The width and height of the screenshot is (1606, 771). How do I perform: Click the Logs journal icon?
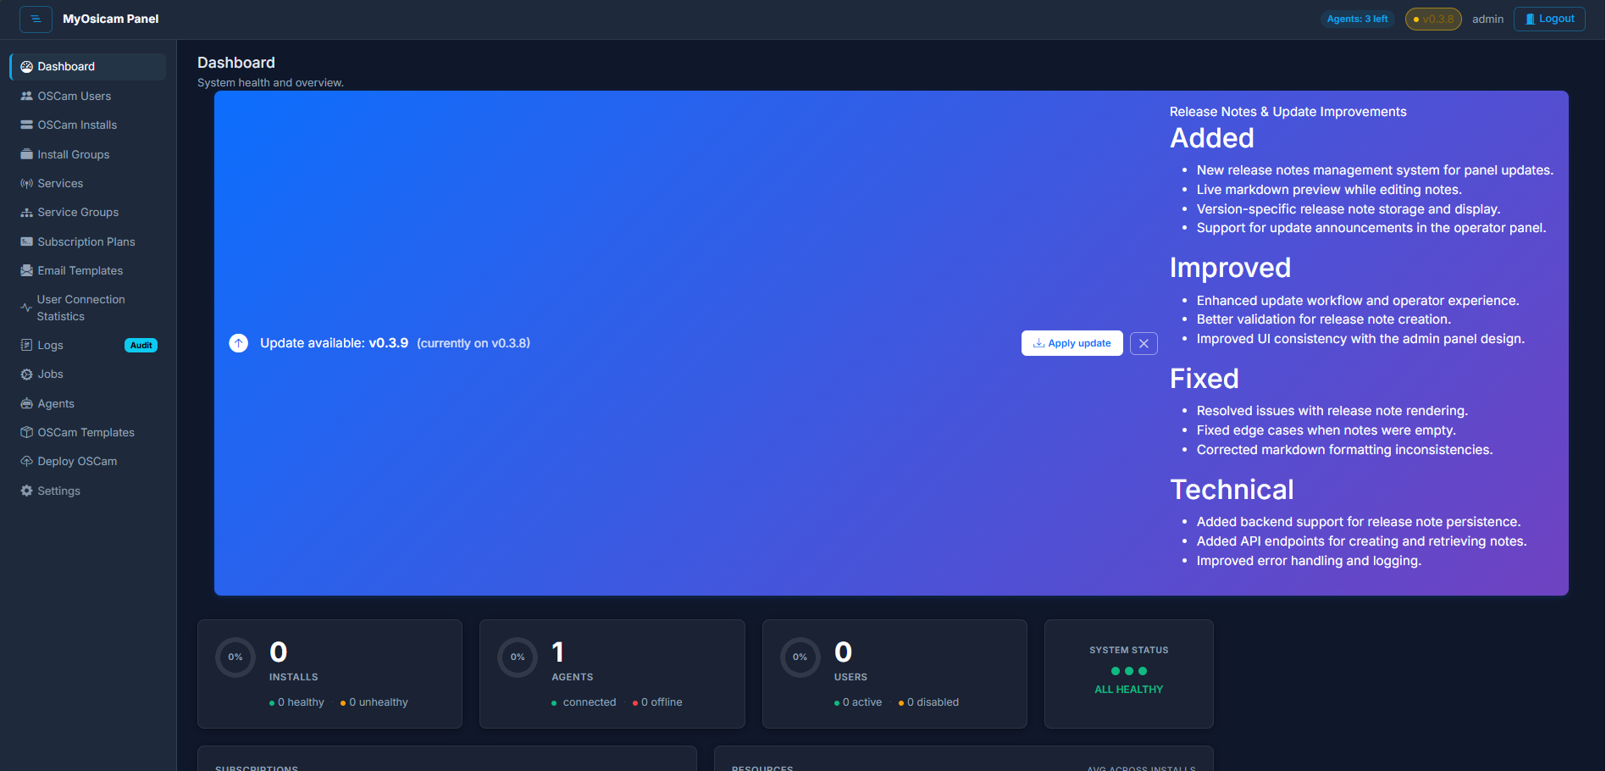(26, 345)
